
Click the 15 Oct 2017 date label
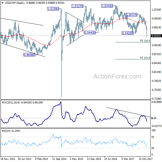pyautogui.click(x=146, y=159)
